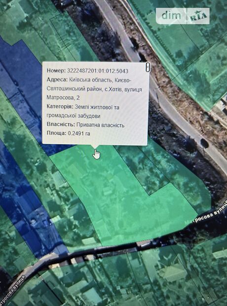Click the area value 0.2491 га
The width and height of the screenshot is (227, 306).
(x=79, y=133)
